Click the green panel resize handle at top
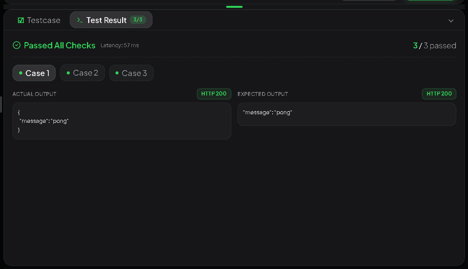 (234, 7)
